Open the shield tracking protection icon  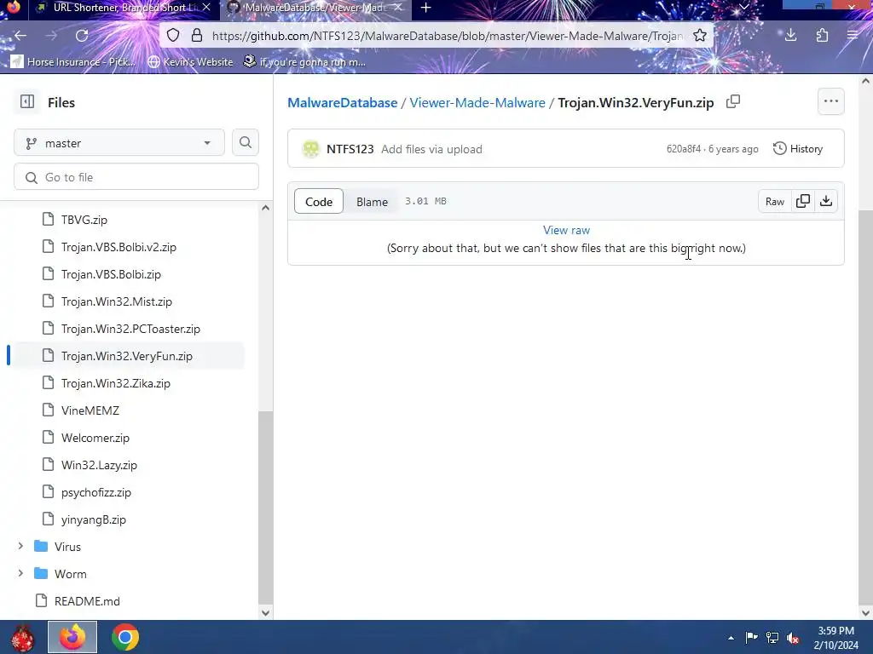point(173,36)
